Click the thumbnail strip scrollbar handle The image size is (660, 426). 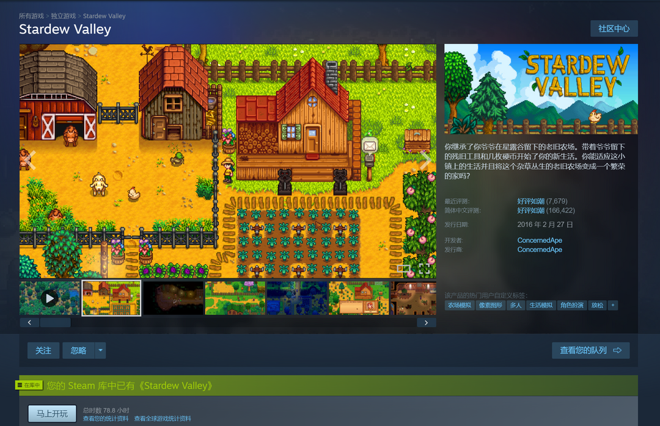click(56, 322)
